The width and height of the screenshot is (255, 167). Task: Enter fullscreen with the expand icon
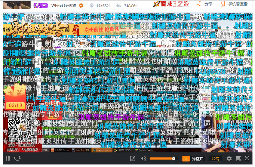[x=247, y=158]
